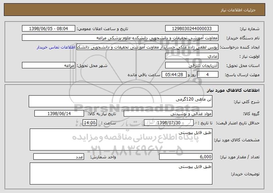Click the مشخصات کالای مورد نیاز label
This screenshot has height=193, width=273.
coord(236,140)
